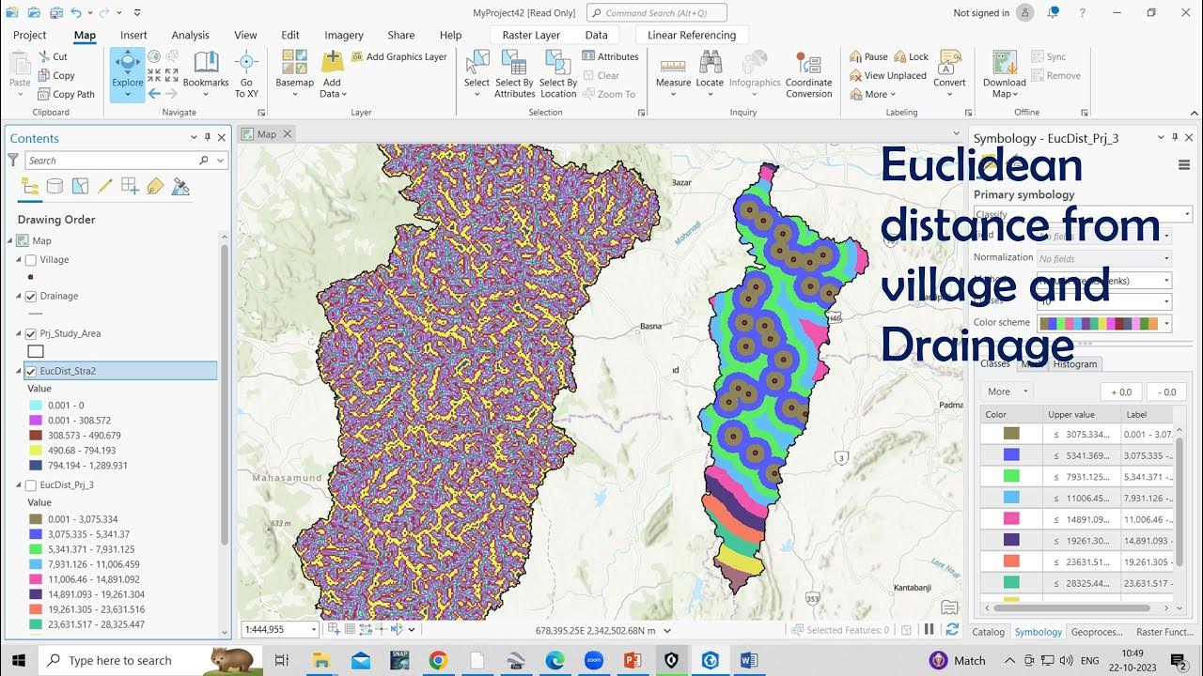
Task: Open the notifications bell
Action: 1053,12
